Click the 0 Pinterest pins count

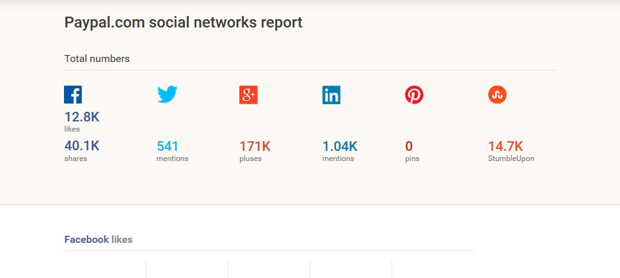(409, 146)
